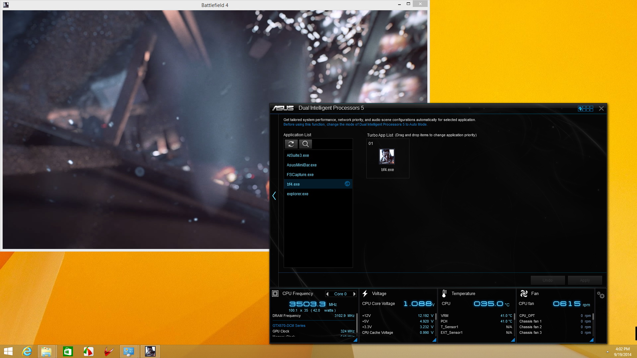Switch to previous CPU core
Viewport: 637px width, 358px height.
coord(327,294)
